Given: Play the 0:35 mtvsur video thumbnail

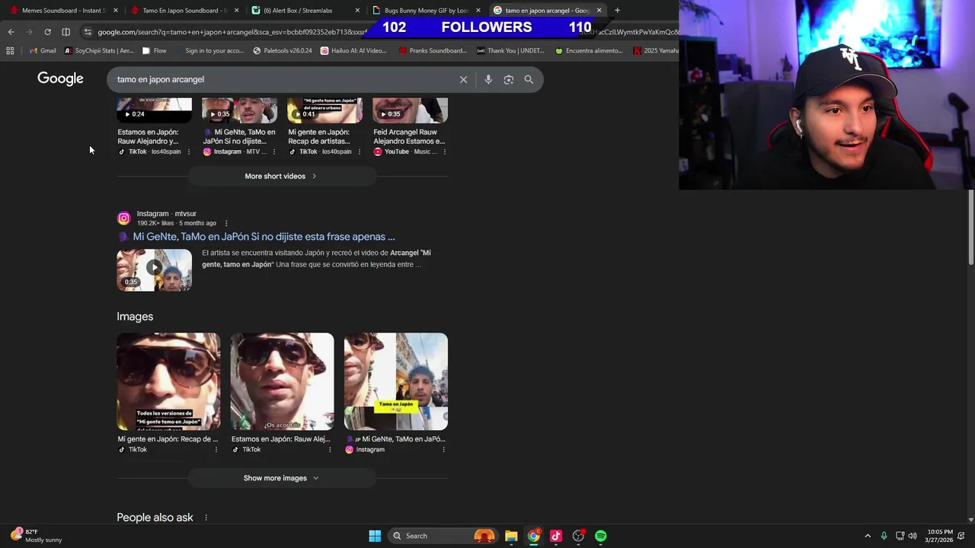Looking at the screenshot, I should click(154, 269).
